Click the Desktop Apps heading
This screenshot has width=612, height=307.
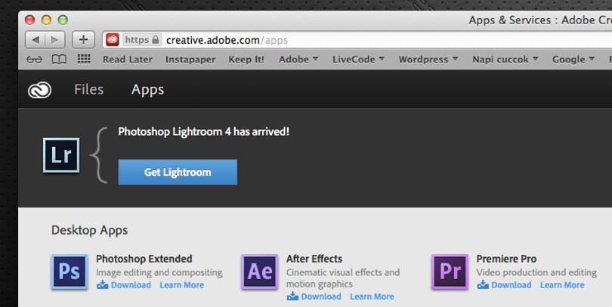coord(89,230)
